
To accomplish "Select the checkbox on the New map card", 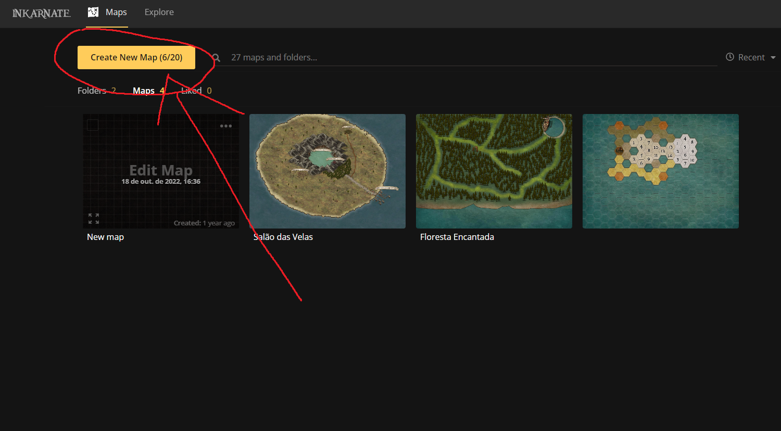I will tap(92, 125).
